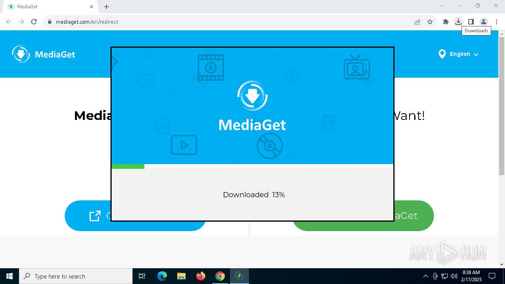The image size is (505, 284).
Task: Click the network icon in the system tray
Action: (445, 276)
